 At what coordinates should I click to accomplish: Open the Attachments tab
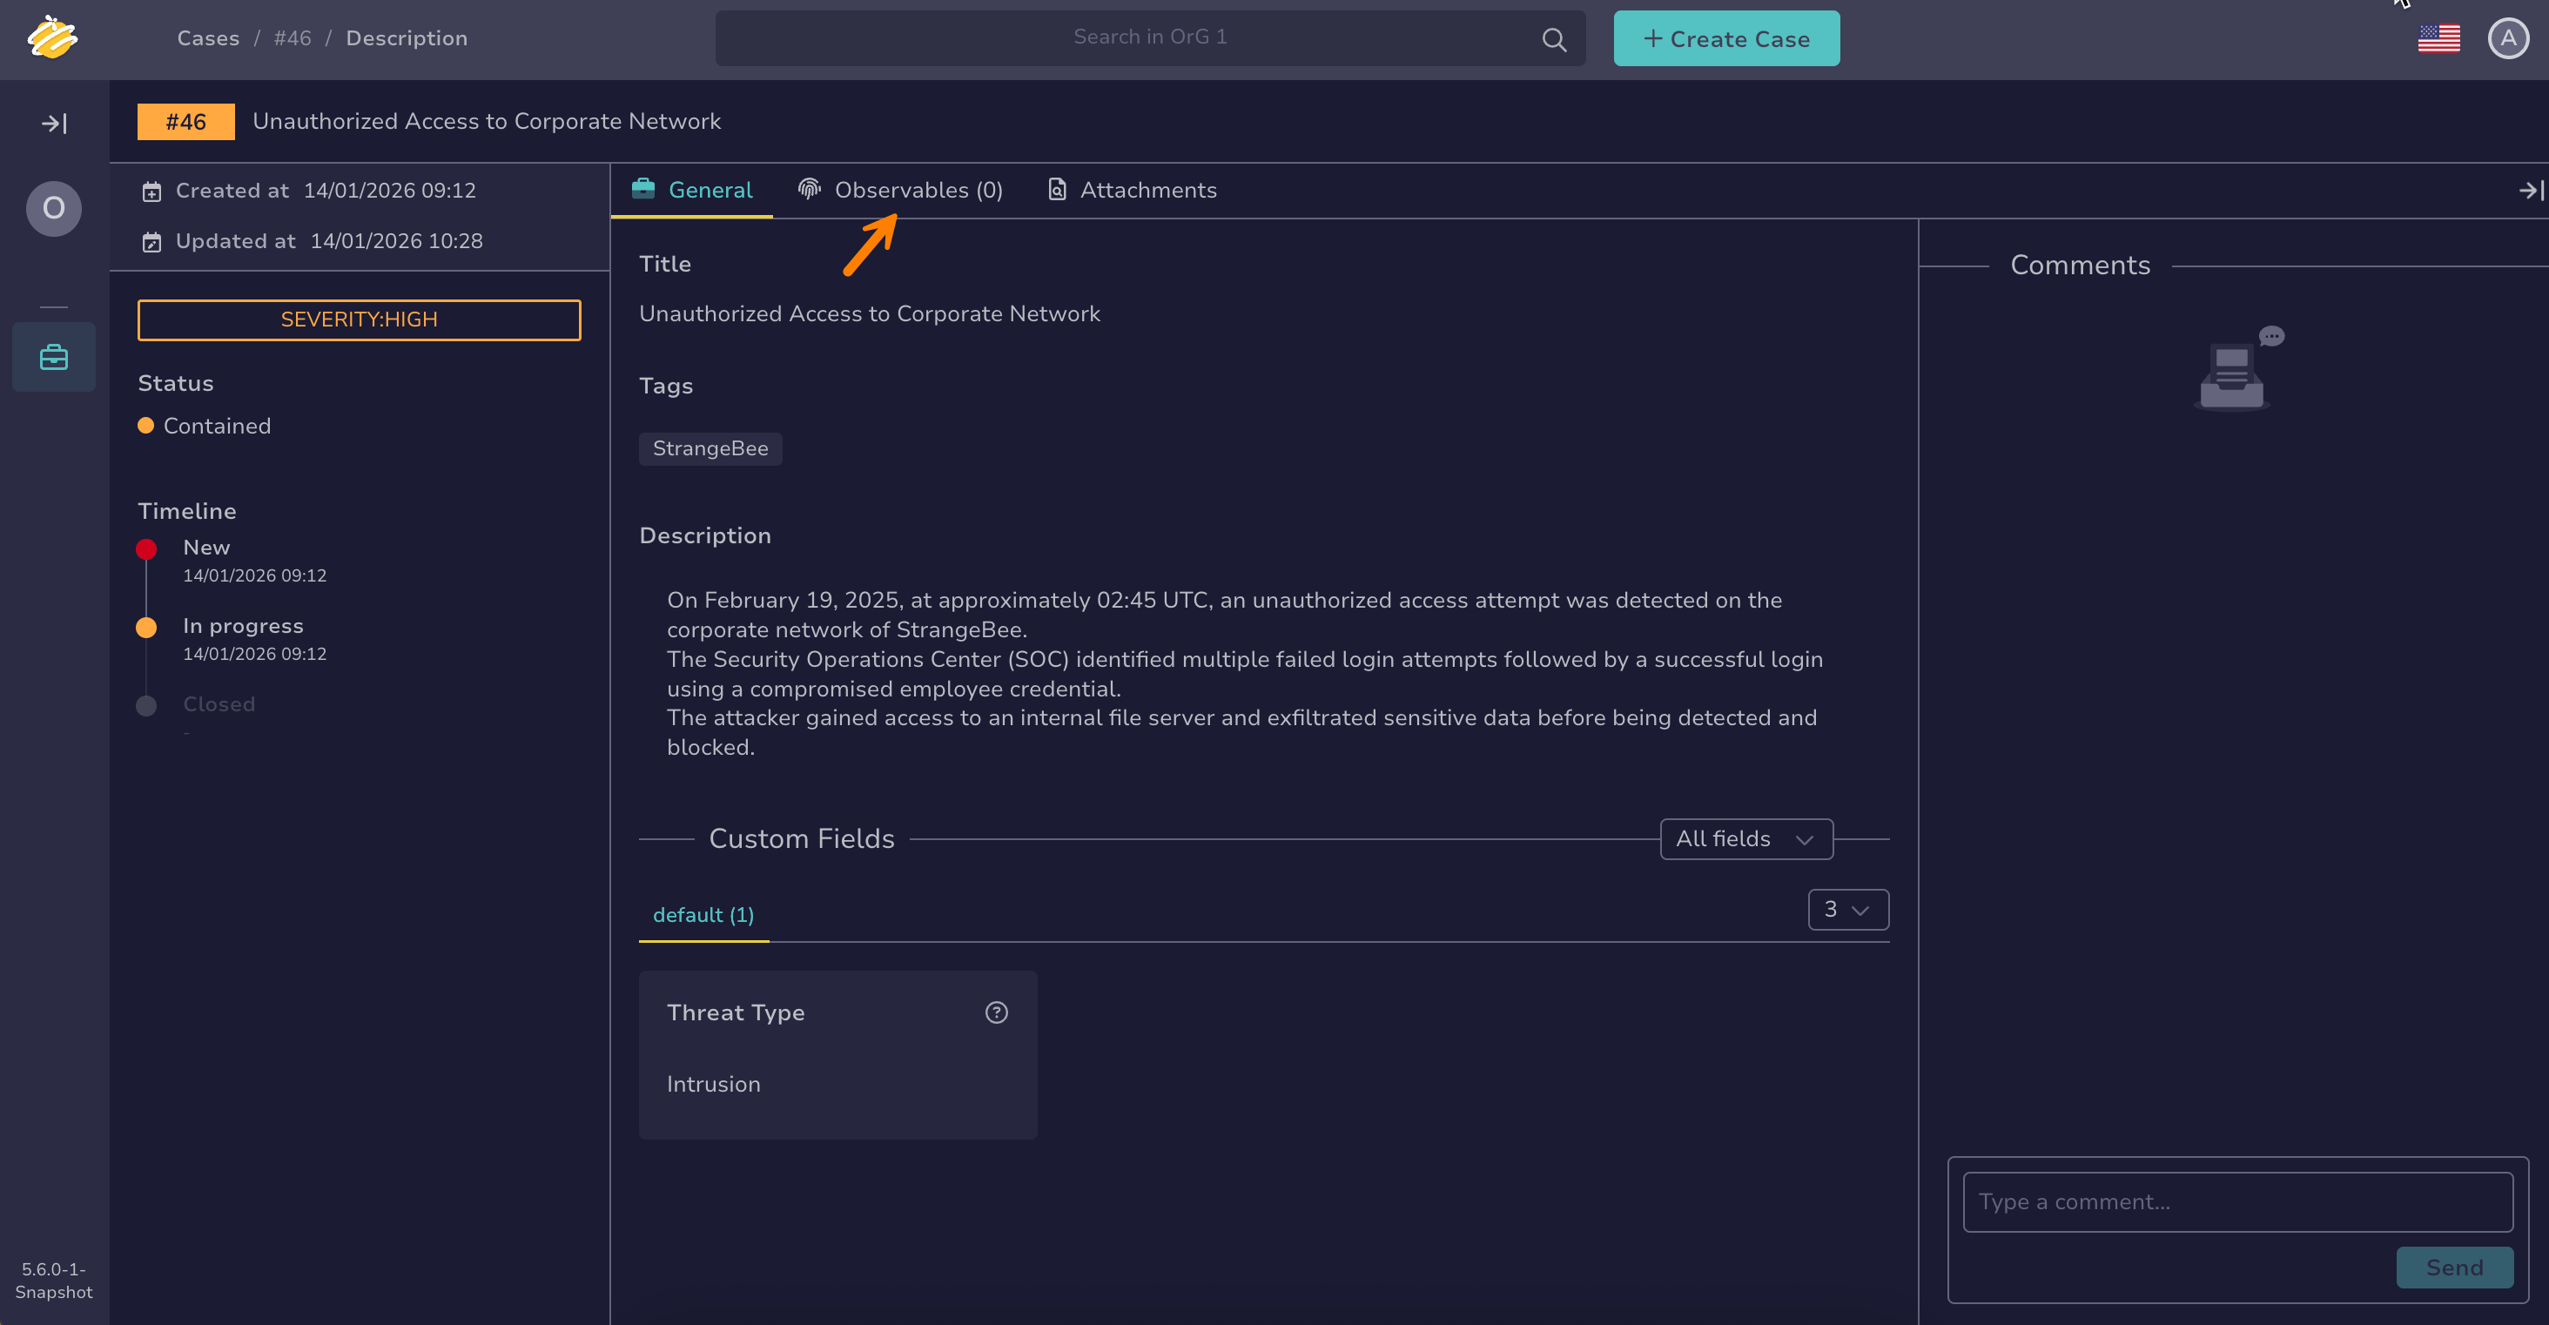coord(1132,189)
